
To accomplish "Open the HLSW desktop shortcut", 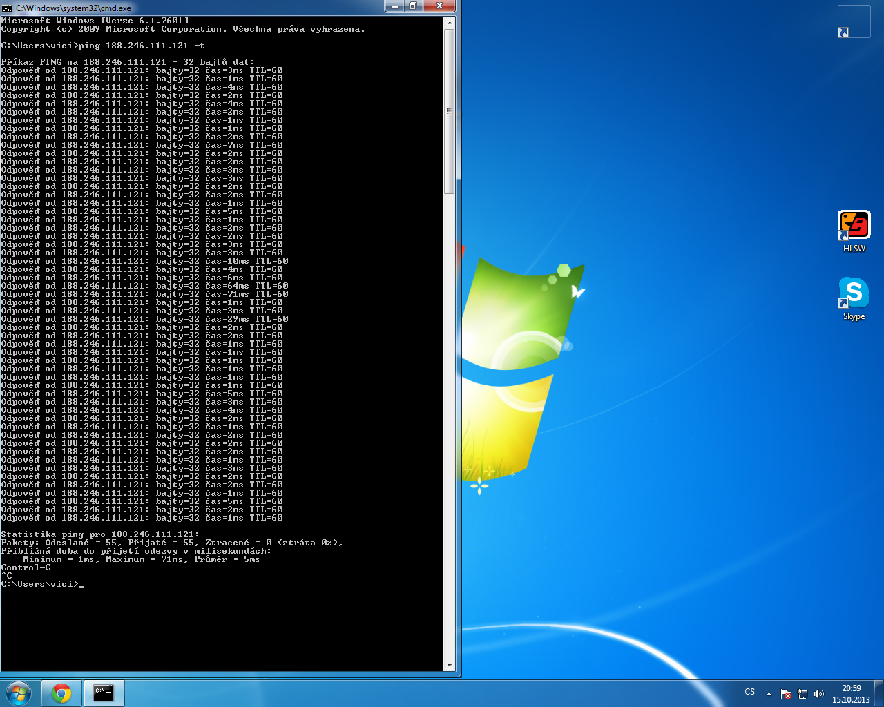I will tap(854, 231).
